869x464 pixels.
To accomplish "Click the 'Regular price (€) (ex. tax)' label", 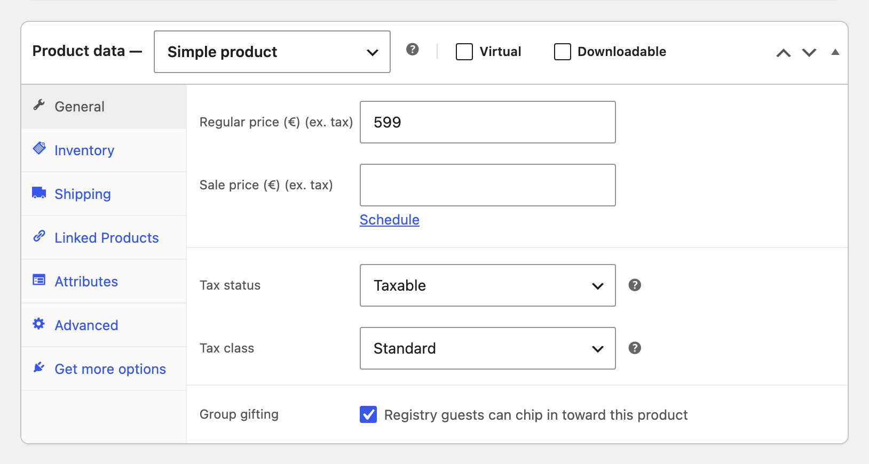I will click(276, 122).
